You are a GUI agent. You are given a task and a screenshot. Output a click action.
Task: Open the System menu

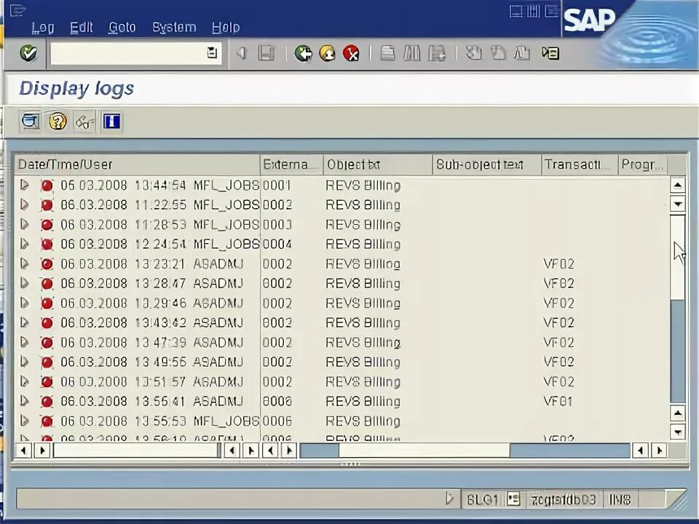pyautogui.click(x=174, y=28)
